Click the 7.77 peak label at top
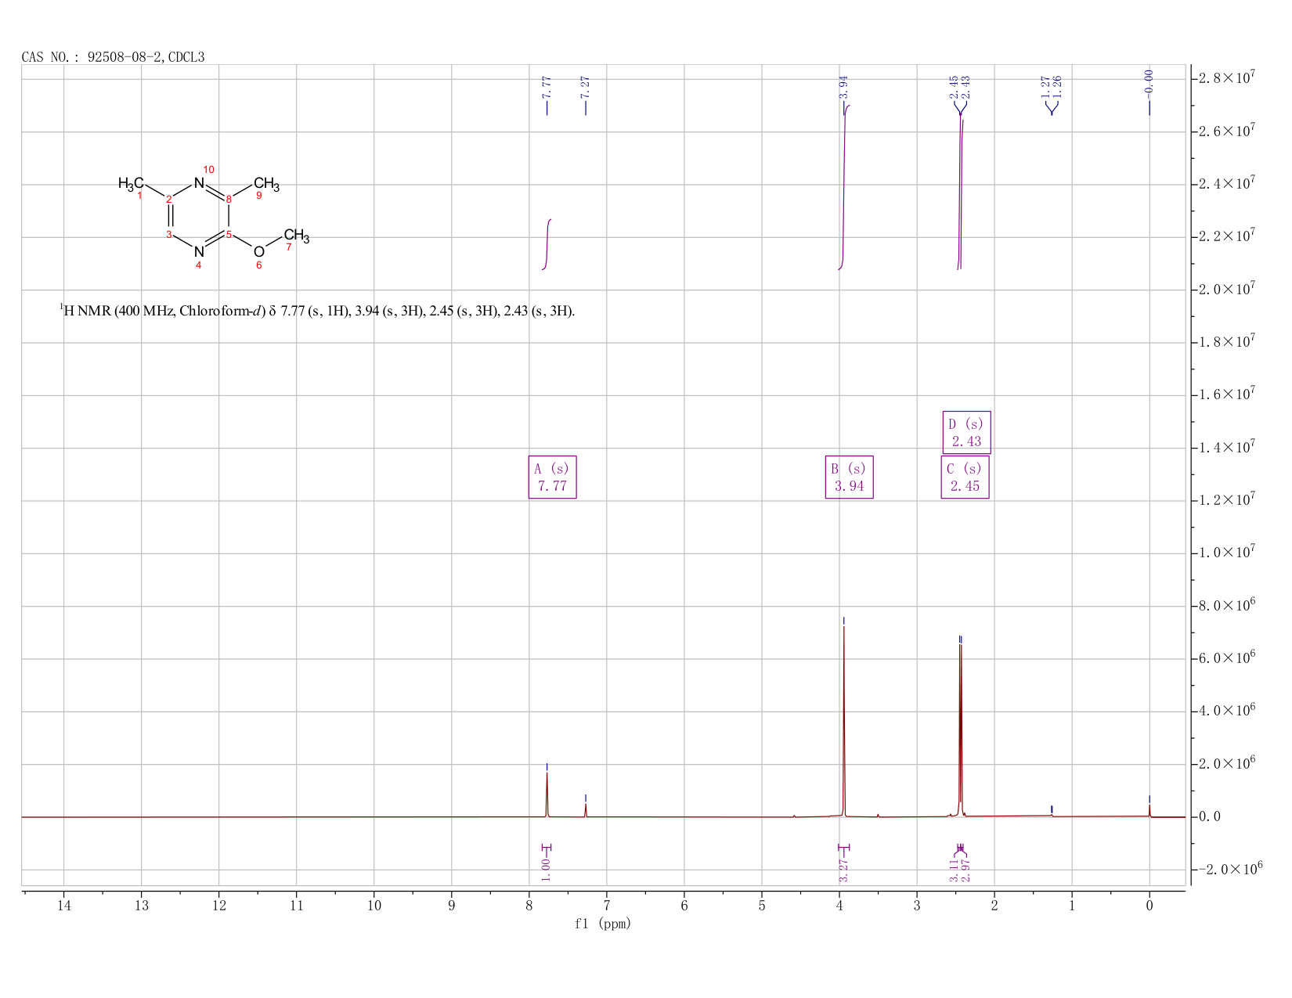Screen dimensions: 1292x998 point(547,85)
